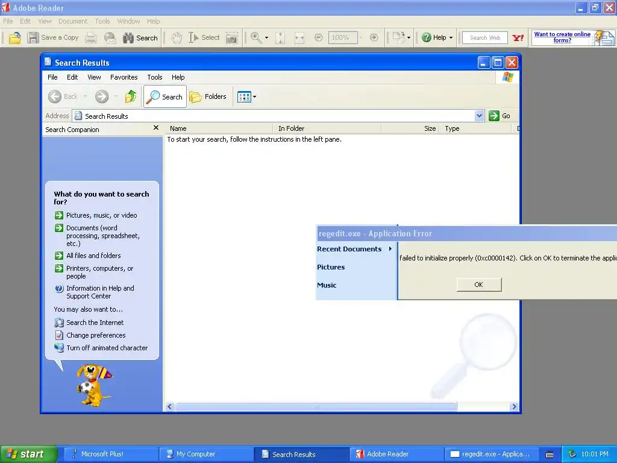Open Adobe Reader Document menu
This screenshot has height=463, width=617.
coord(73,21)
